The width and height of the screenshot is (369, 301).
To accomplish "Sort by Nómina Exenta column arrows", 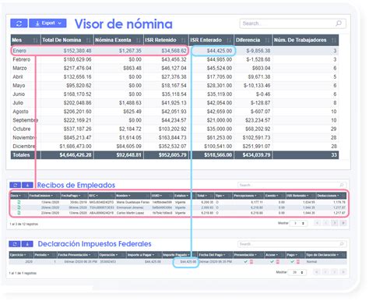I will coord(139,41).
